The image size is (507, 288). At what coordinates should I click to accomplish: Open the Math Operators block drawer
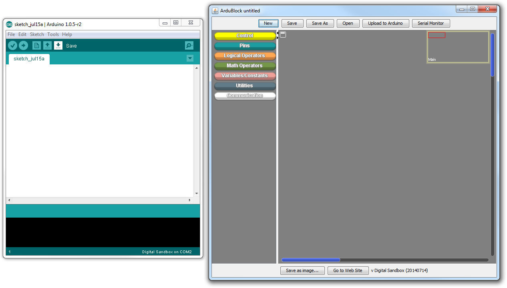(x=245, y=66)
